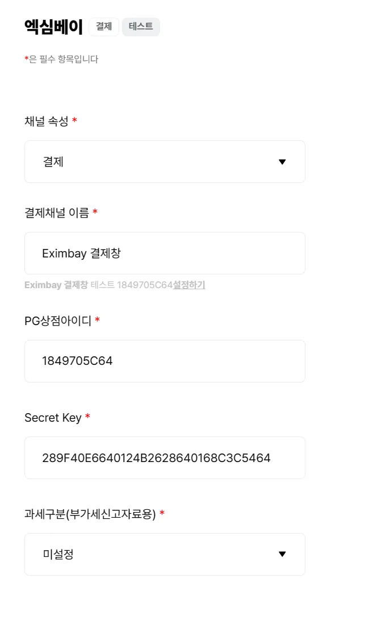The height and width of the screenshot is (624, 373).
Task: Open the 과세구분 dropdown showing 미설정
Action: [x=165, y=555]
